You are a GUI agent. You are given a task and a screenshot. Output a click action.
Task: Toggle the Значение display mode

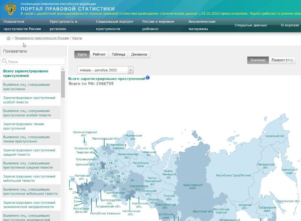click(x=258, y=60)
